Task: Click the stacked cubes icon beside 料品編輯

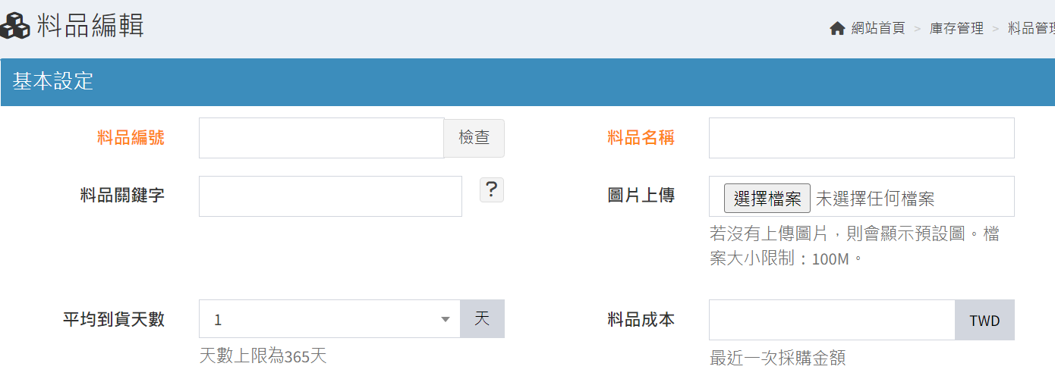Action: tap(15, 26)
